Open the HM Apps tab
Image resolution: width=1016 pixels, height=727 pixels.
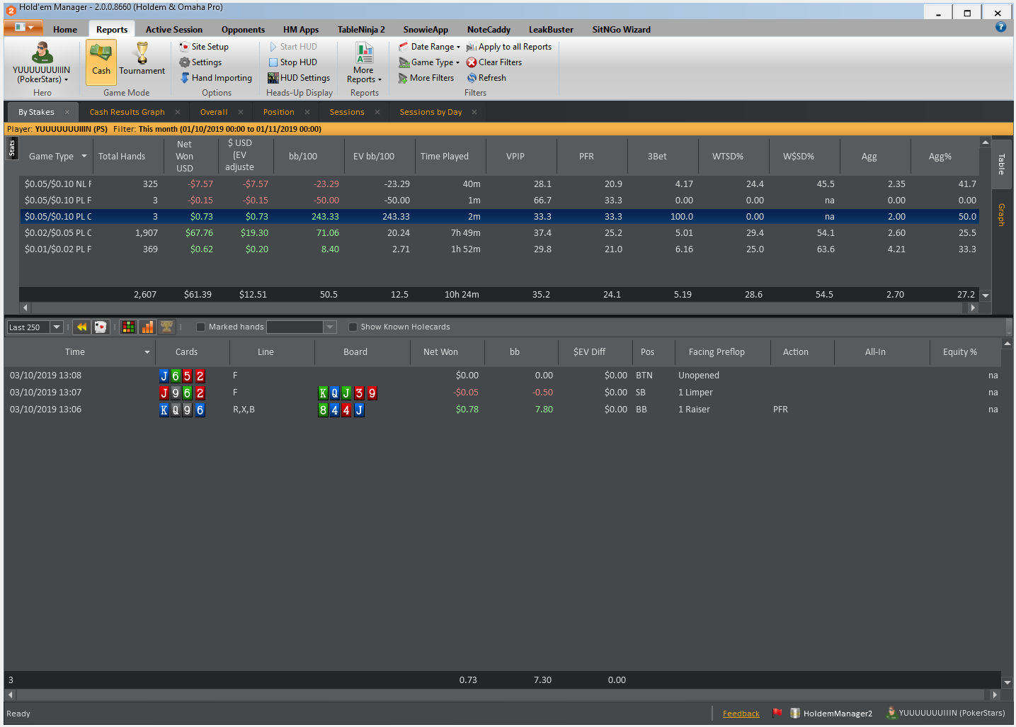(x=301, y=30)
